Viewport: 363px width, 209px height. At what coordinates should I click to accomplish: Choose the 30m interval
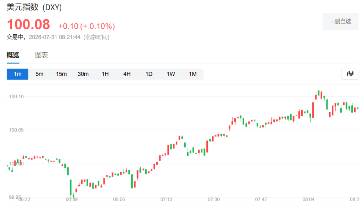tap(83, 74)
